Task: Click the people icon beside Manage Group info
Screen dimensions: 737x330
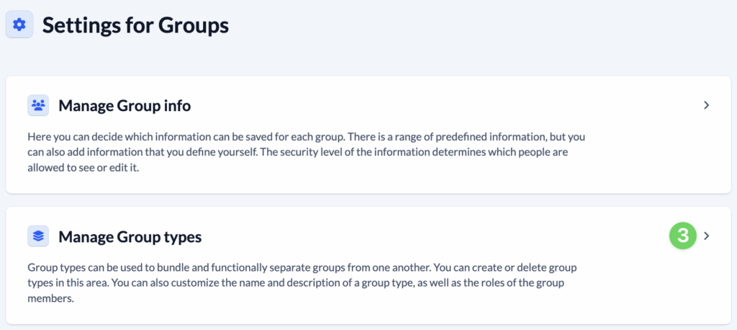Action: 38,105
